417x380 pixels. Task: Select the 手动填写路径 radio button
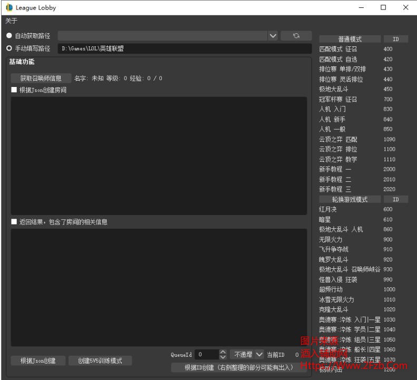(x=9, y=48)
